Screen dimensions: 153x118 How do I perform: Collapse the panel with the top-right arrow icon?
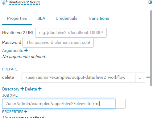(150, 2)
